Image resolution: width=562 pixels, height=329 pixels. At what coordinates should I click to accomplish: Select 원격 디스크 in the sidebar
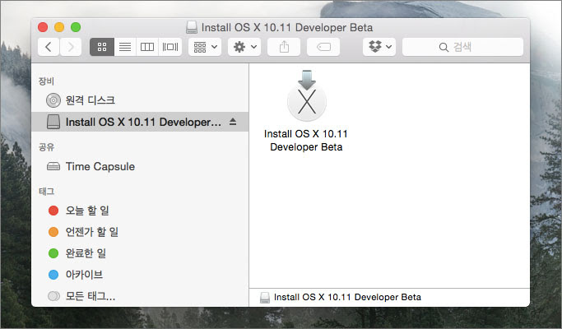click(140, 100)
